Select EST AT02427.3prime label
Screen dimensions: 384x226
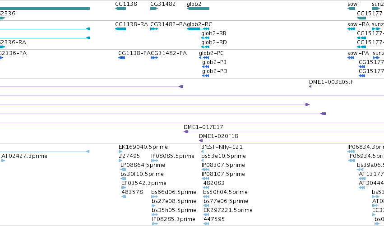pos(24,156)
